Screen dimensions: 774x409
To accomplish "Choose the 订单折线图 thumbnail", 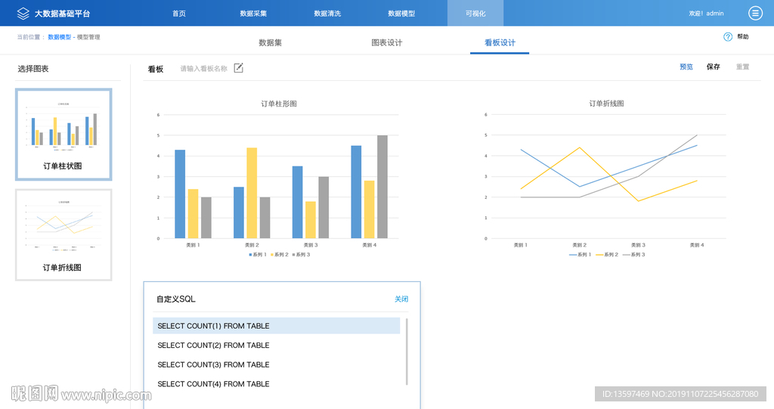I will 63,235.
